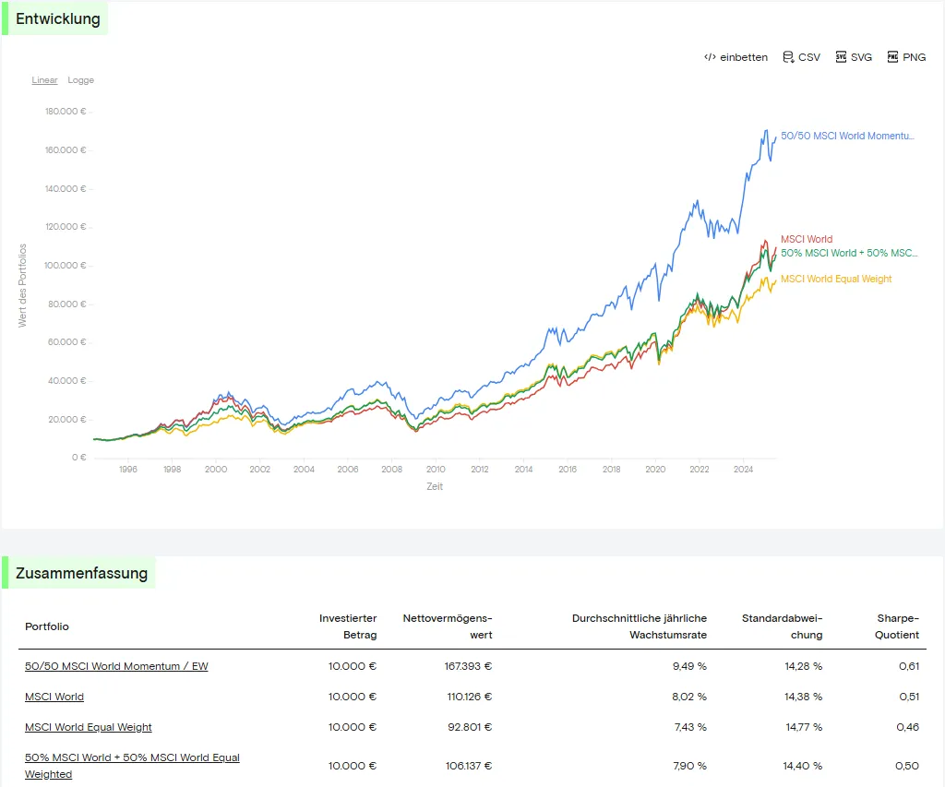Click the Investierter Betrag column header
The height and width of the screenshot is (787, 945).
point(348,626)
